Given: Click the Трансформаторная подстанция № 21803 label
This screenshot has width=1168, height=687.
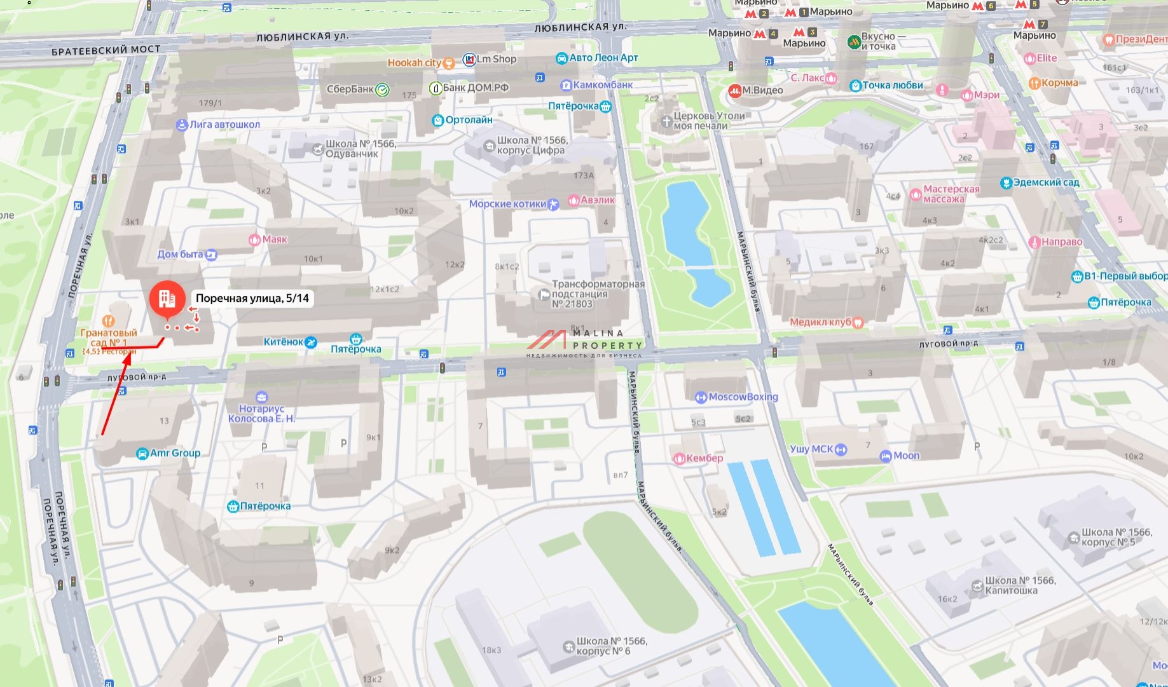Looking at the screenshot, I should point(597,294).
